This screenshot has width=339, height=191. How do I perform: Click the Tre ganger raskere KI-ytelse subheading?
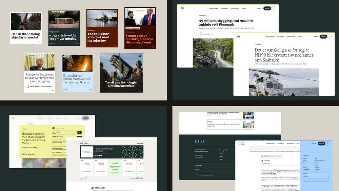(279, 186)
